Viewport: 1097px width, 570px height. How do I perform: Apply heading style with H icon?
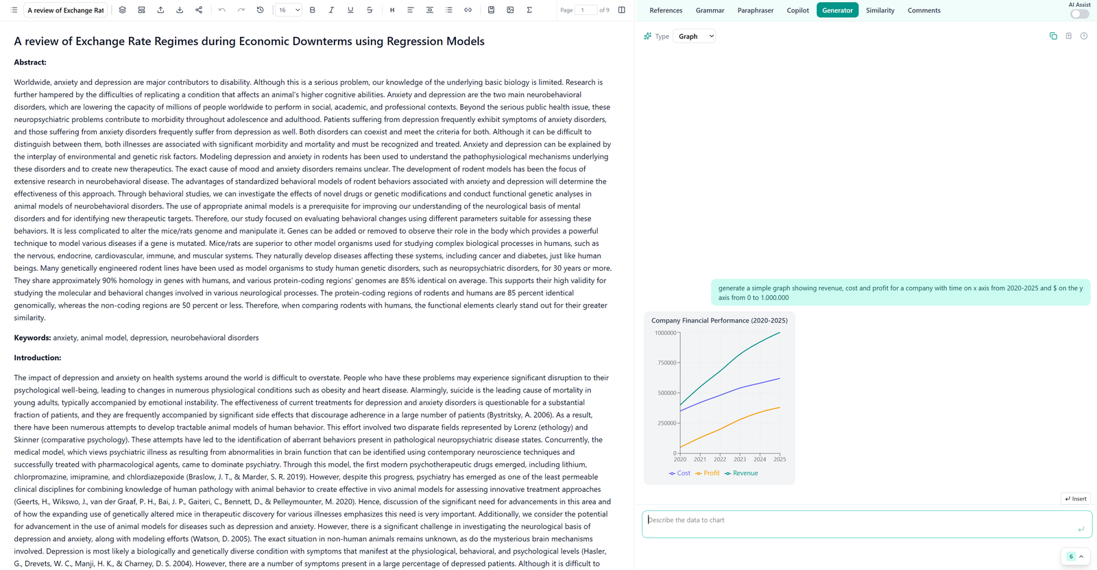[391, 10]
